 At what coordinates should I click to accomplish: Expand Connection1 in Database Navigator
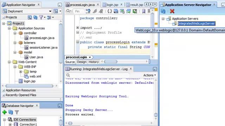coord(10,125)
